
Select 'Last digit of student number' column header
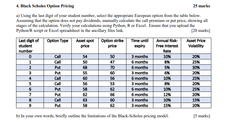click(30, 46)
